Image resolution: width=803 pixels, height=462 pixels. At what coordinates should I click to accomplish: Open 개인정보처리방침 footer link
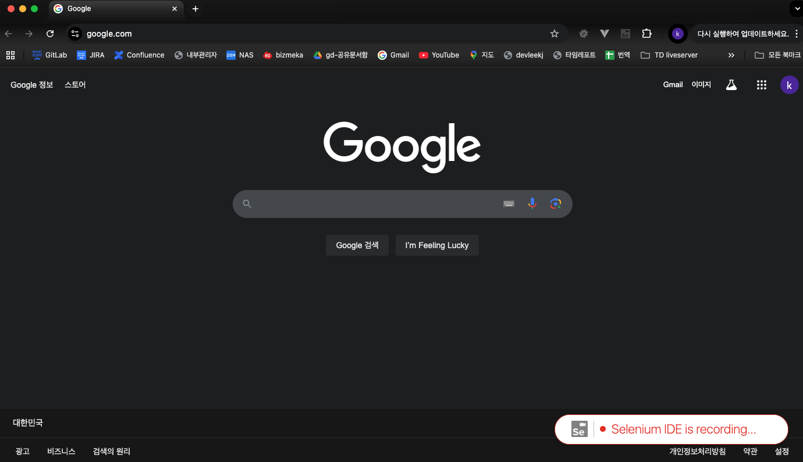[x=698, y=452]
